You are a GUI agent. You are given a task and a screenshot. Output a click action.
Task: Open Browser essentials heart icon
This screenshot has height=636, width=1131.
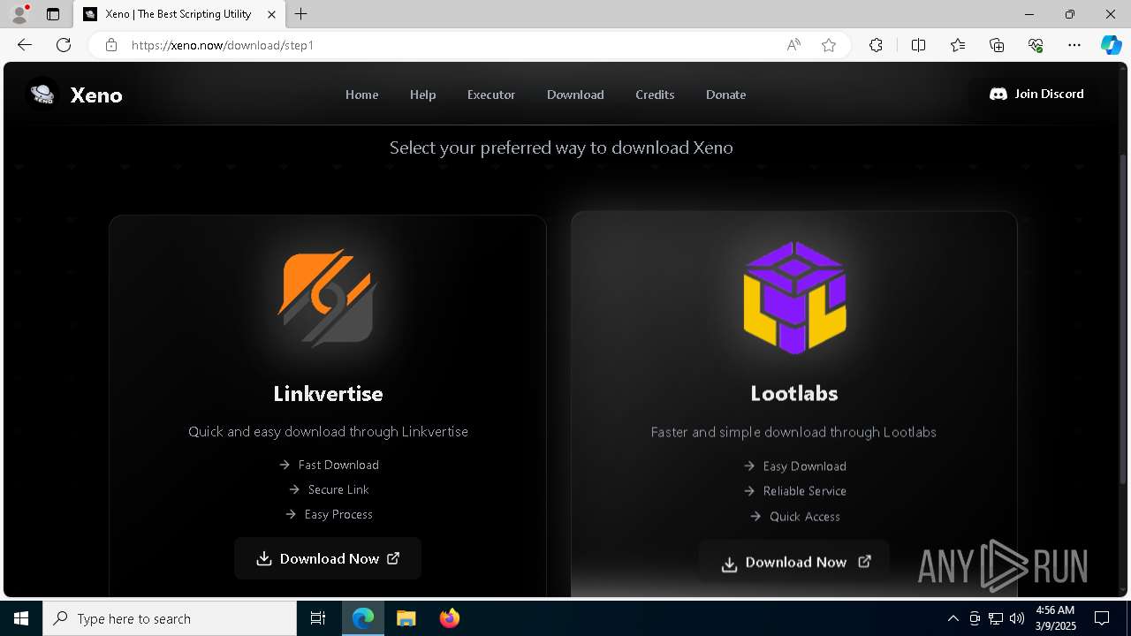click(1036, 45)
